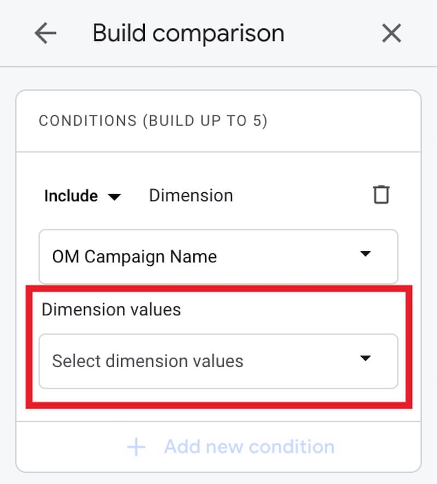The height and width of the screenshot is (484, 437).
Task: Open the Include dropdown arrow
Action: click(x=115, y=197)
